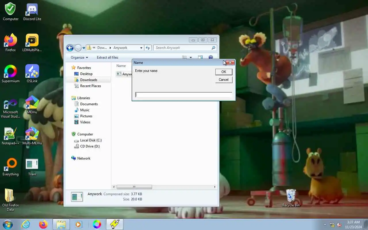Click the Explorer help icon
This screenshot has width=368, height=230.
coord(211,57)
